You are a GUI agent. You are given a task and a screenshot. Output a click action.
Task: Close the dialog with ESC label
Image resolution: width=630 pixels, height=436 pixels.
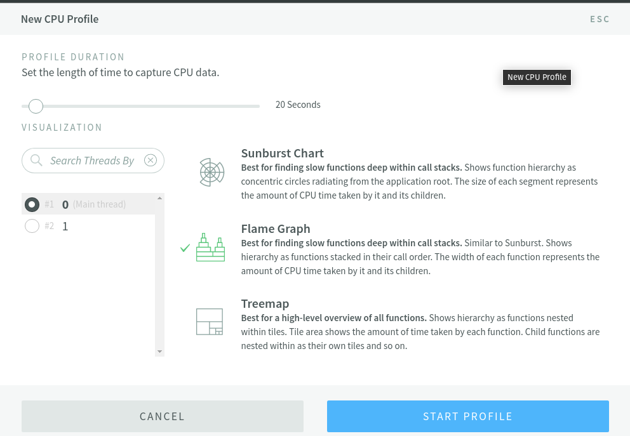click(x=600, y=19)
